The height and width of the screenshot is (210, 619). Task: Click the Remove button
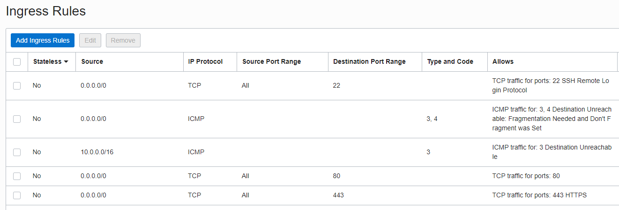123,40
